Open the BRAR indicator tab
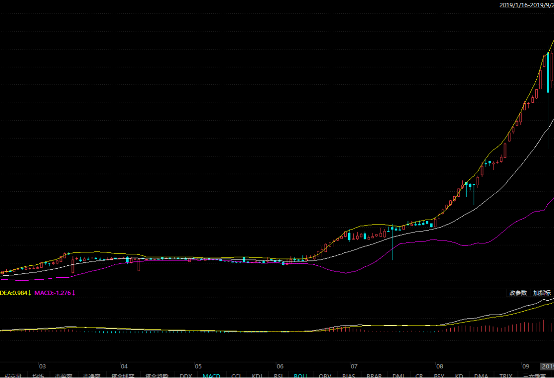The height and width of the screenshot is (378, 554). tap(374, 376)
